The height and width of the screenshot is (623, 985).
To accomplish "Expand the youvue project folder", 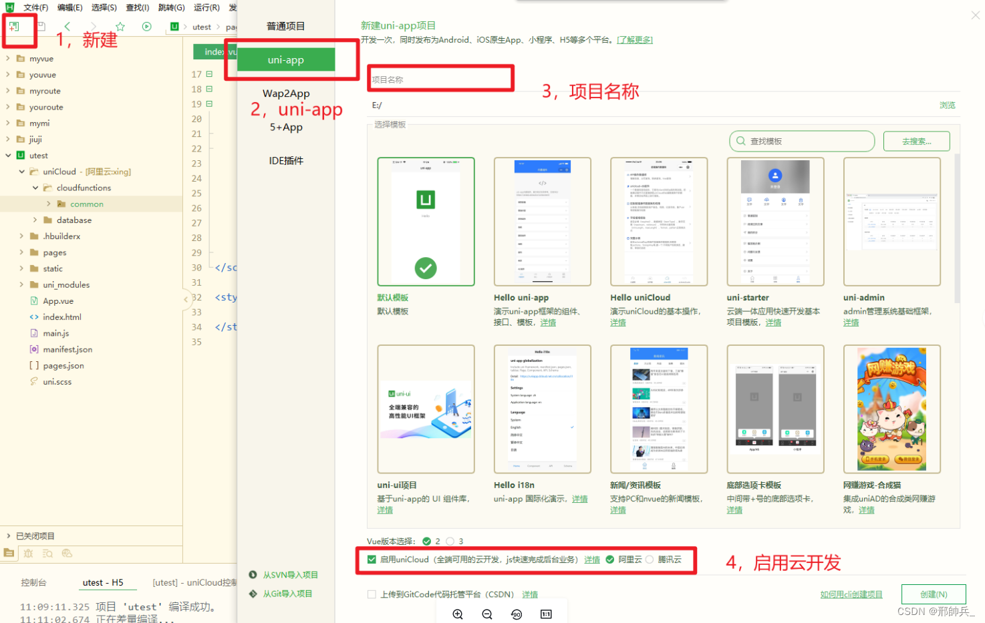I will point(8,74).
